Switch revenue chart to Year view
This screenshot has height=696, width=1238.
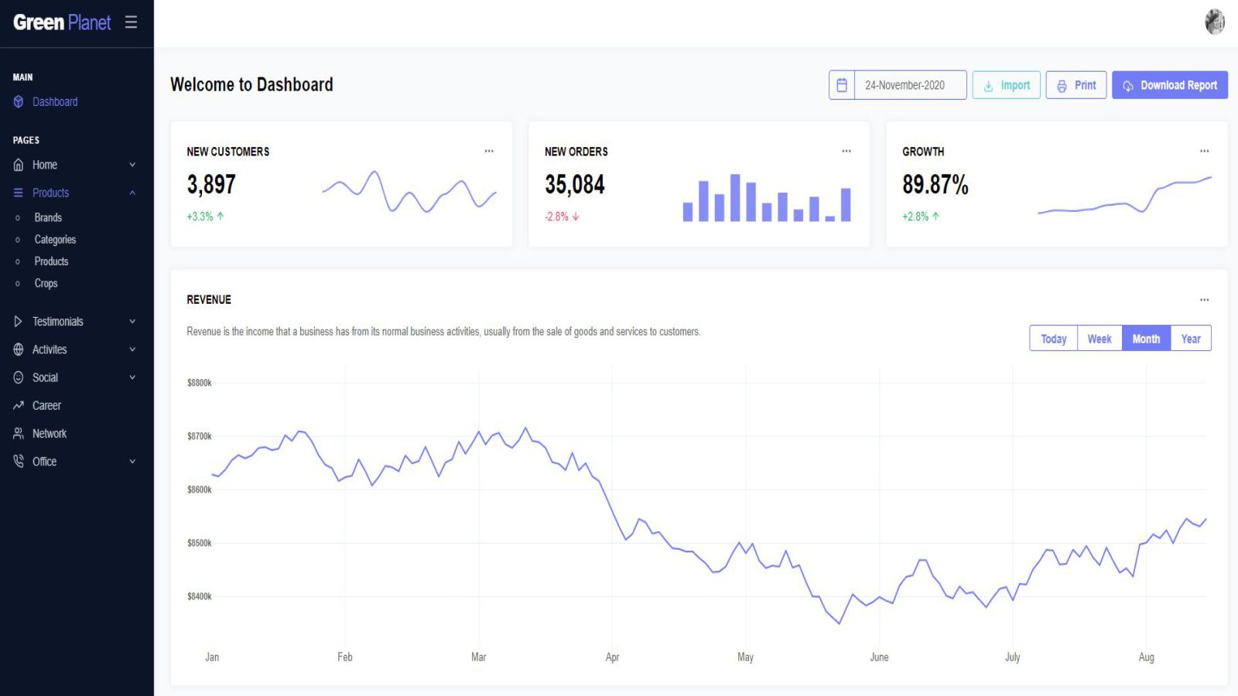[x=1190, y=339]
